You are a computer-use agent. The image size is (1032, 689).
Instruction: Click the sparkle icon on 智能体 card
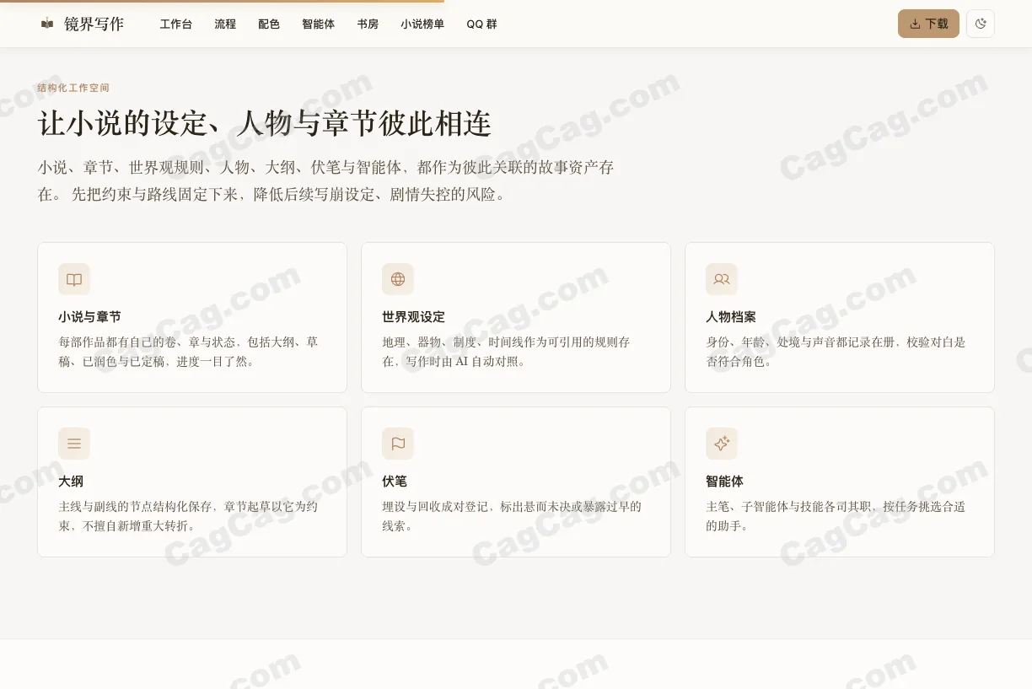click(722, 444)
